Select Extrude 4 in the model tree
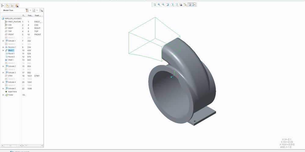This screenshot has height=152, width=305. pyautogui.click(x=12, y=82)
